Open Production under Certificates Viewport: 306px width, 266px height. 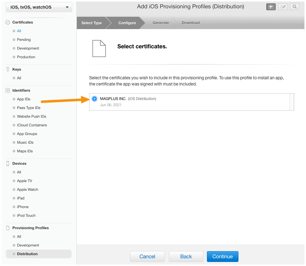(x=26, y=57)
